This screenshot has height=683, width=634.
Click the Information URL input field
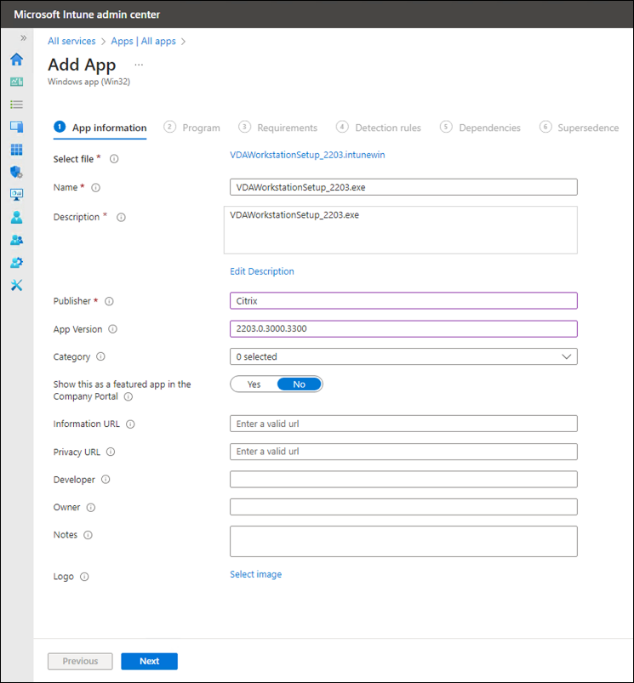point(403,424)
